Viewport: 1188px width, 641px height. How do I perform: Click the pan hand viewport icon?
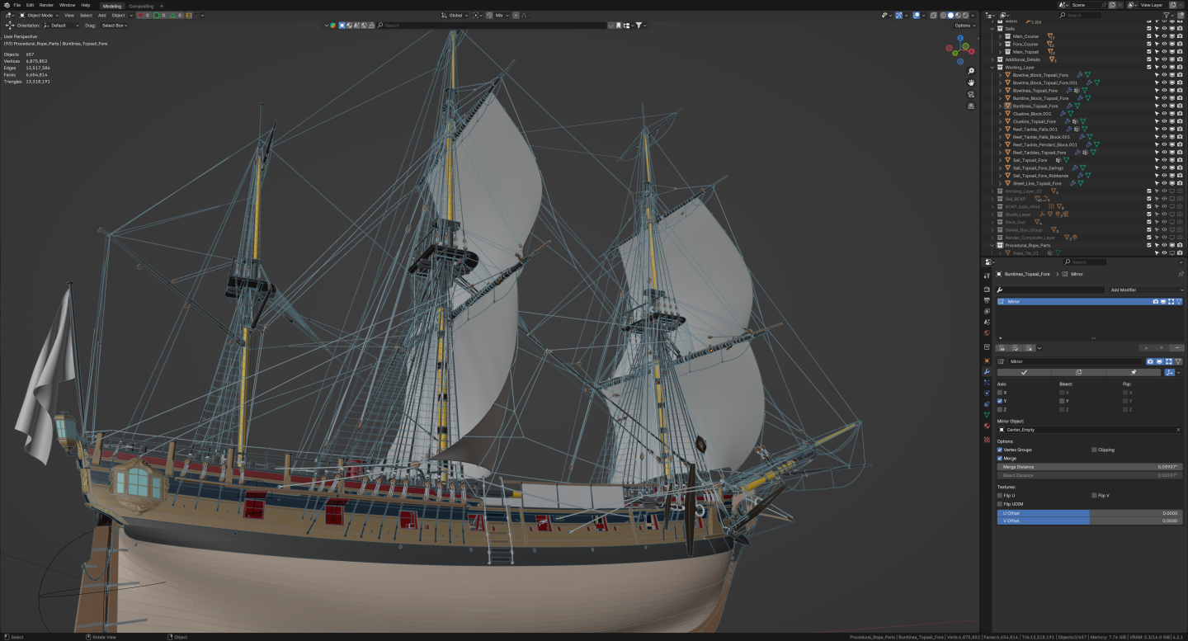[x=972, y=83]
